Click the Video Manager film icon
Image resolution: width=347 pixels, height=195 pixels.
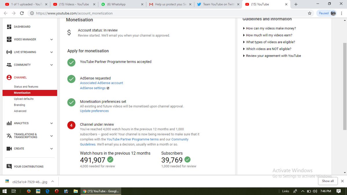click(x=9, y=39)
